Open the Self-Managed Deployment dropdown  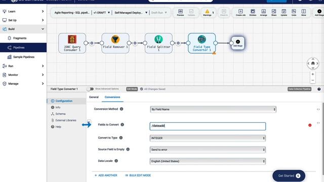click(131, 13)
